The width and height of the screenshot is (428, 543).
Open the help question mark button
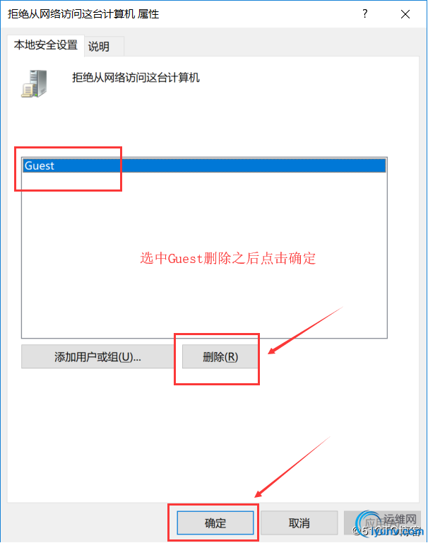click(x=364, y=14)
